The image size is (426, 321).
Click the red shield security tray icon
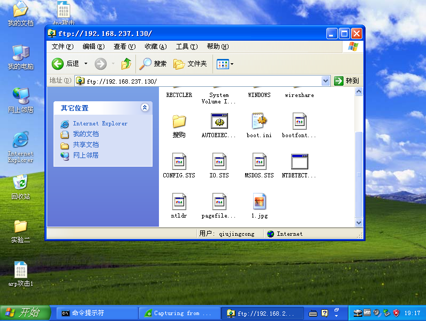pos(396,313)
